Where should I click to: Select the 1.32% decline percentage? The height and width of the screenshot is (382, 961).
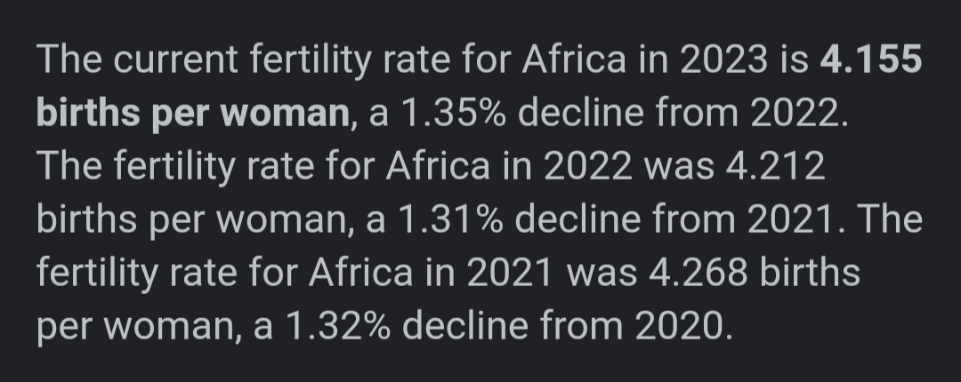[338, 326]
